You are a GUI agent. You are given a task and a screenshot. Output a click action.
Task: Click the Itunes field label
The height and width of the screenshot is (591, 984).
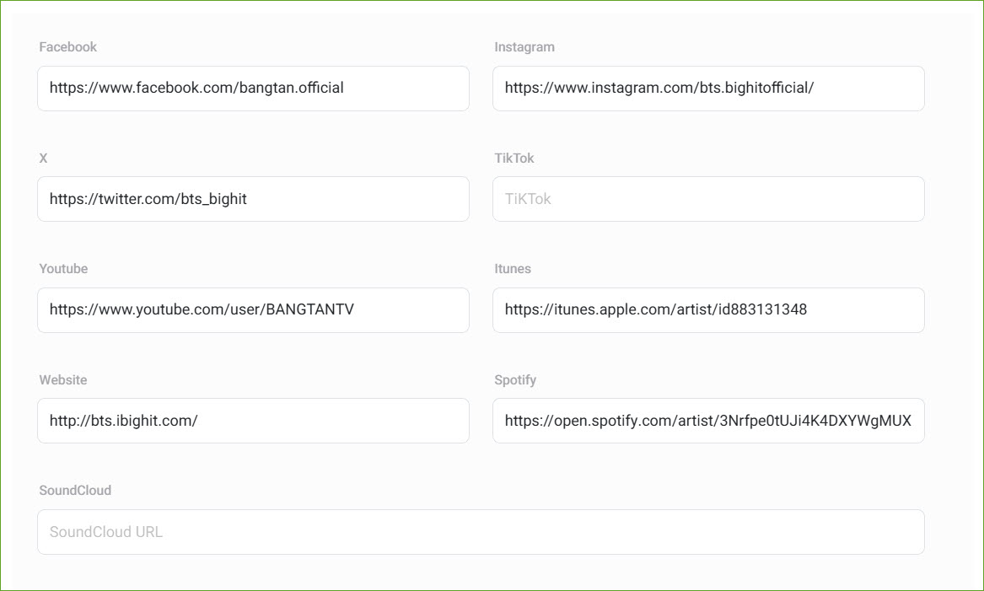tap(512, 269)
